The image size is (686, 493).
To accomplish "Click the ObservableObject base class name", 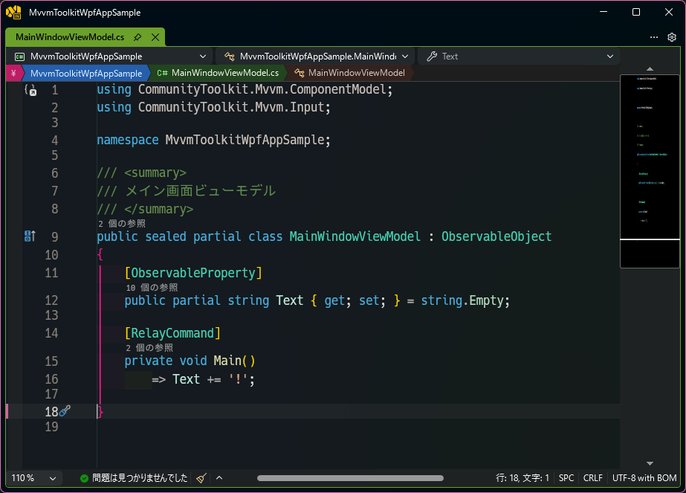I will (496, 236).
